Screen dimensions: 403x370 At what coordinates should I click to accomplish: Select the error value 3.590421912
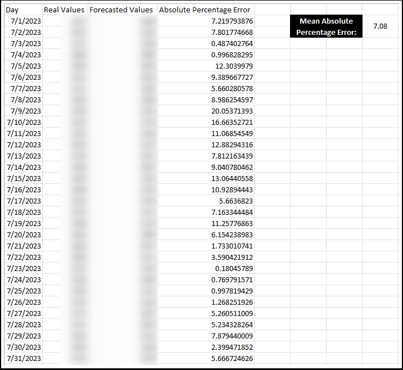206,257
